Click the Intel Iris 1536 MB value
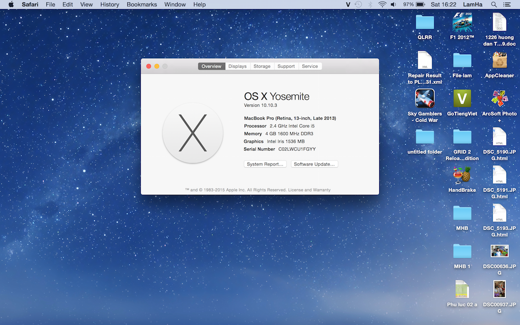 coord(285,141)
